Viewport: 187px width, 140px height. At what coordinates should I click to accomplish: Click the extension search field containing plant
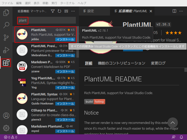(x=47, y=20)
